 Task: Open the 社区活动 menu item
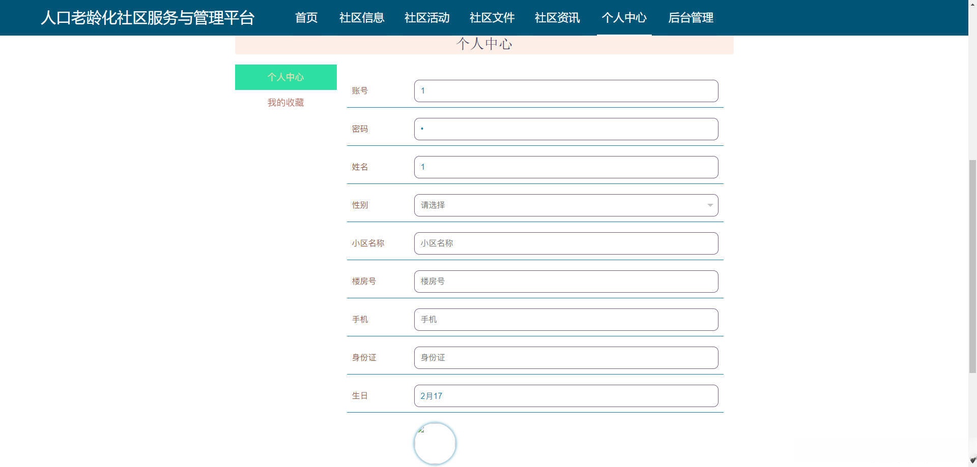(427, 18)
